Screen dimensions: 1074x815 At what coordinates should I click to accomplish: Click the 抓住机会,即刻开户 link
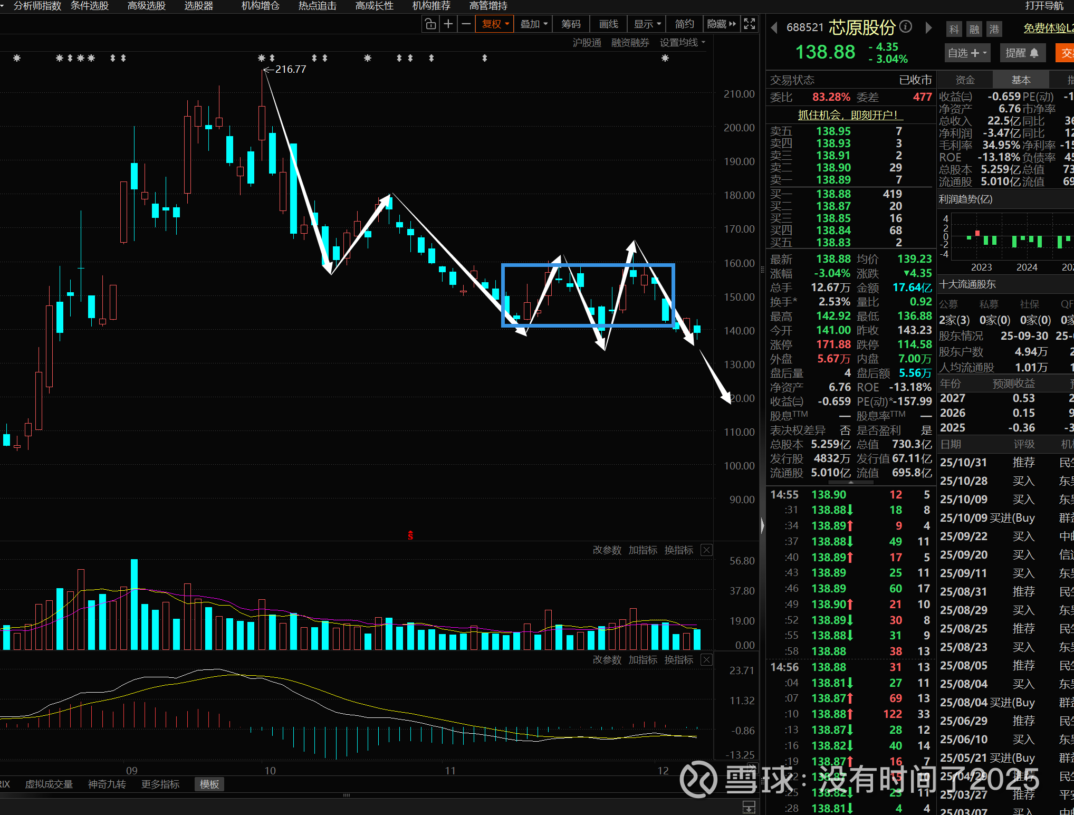[x=848, y=114]
